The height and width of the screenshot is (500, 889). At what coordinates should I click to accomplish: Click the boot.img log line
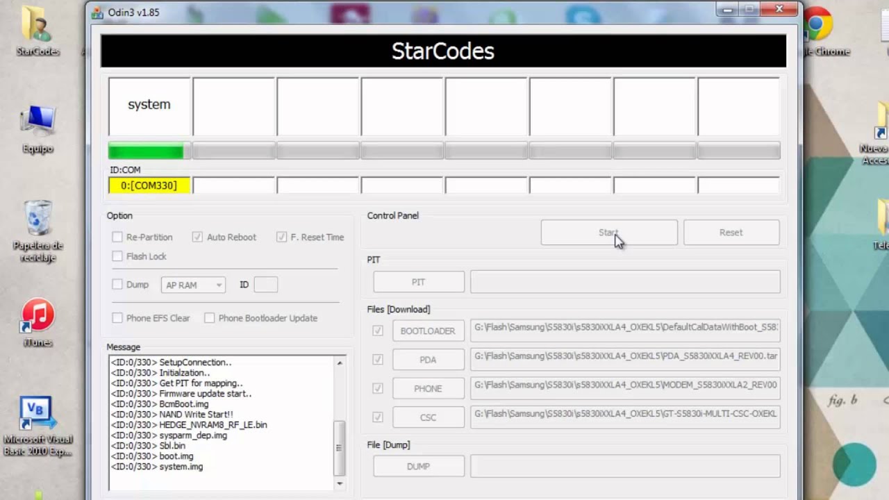tap(152, 456)
